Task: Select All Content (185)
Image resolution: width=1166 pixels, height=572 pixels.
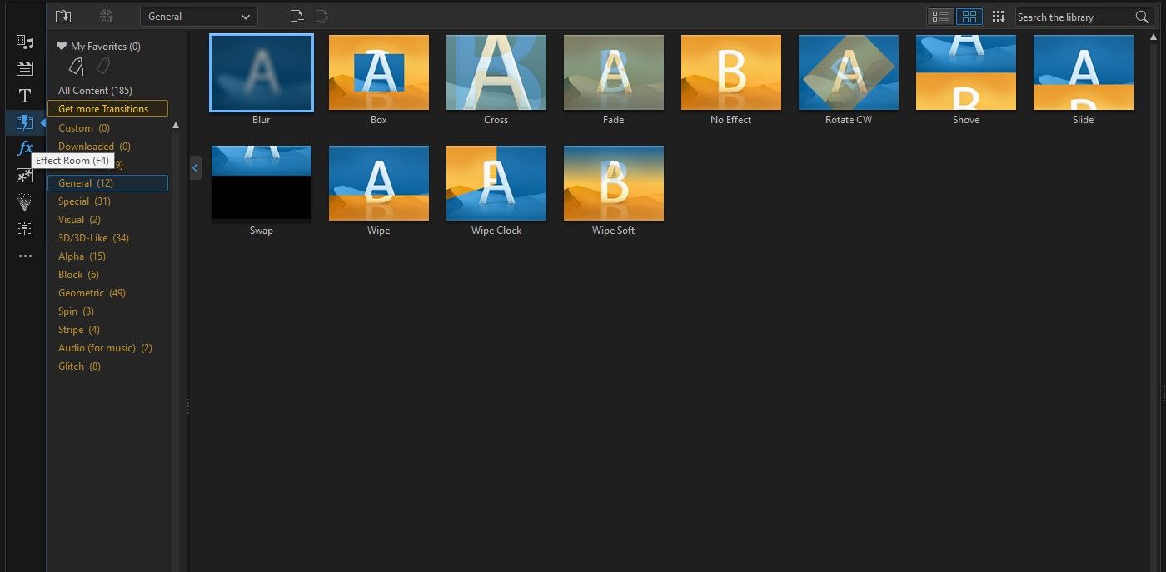Action: (95, 91)
